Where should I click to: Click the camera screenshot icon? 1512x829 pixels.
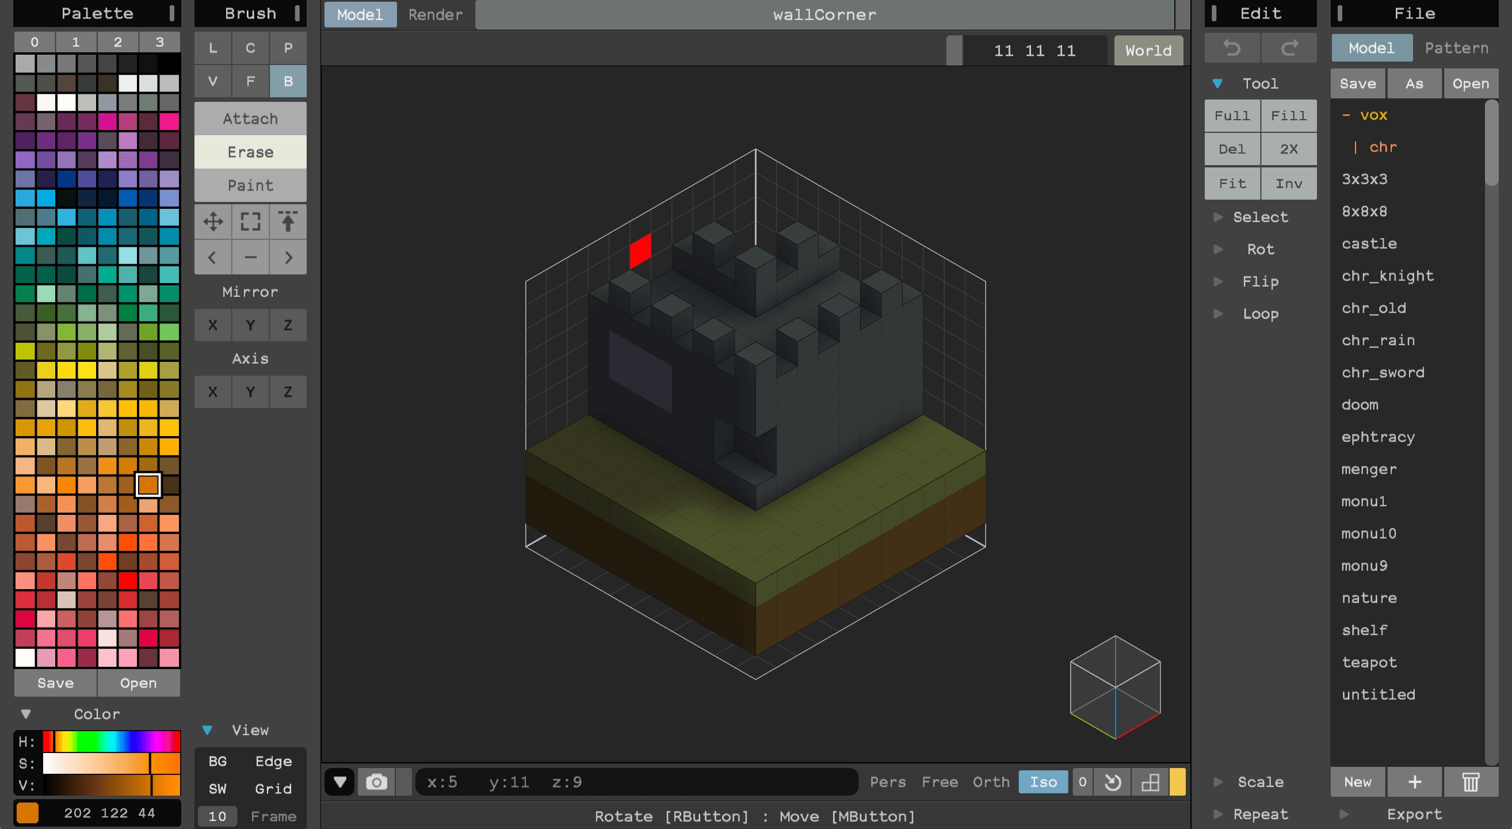[376, 782]
